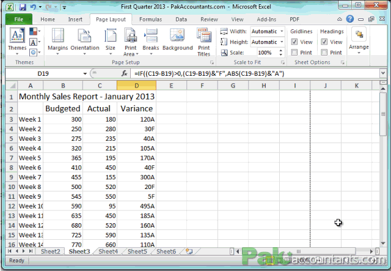Open theme Fonts menu
The width and height of the screenshot is (391, 271).
35,42
